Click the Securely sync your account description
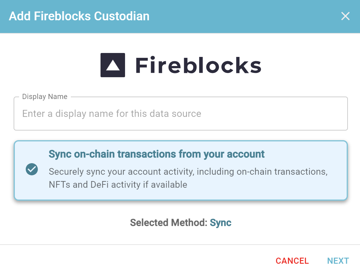The height and width of the screenshot is (274, 360). (x=188, y=178)
